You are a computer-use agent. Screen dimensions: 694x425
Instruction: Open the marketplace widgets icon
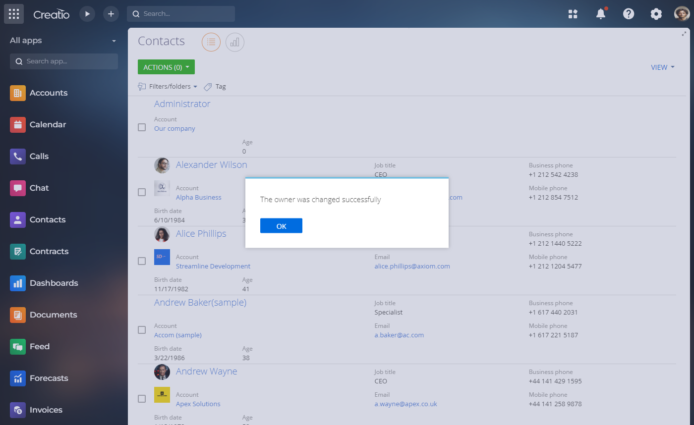coord(573,14)
